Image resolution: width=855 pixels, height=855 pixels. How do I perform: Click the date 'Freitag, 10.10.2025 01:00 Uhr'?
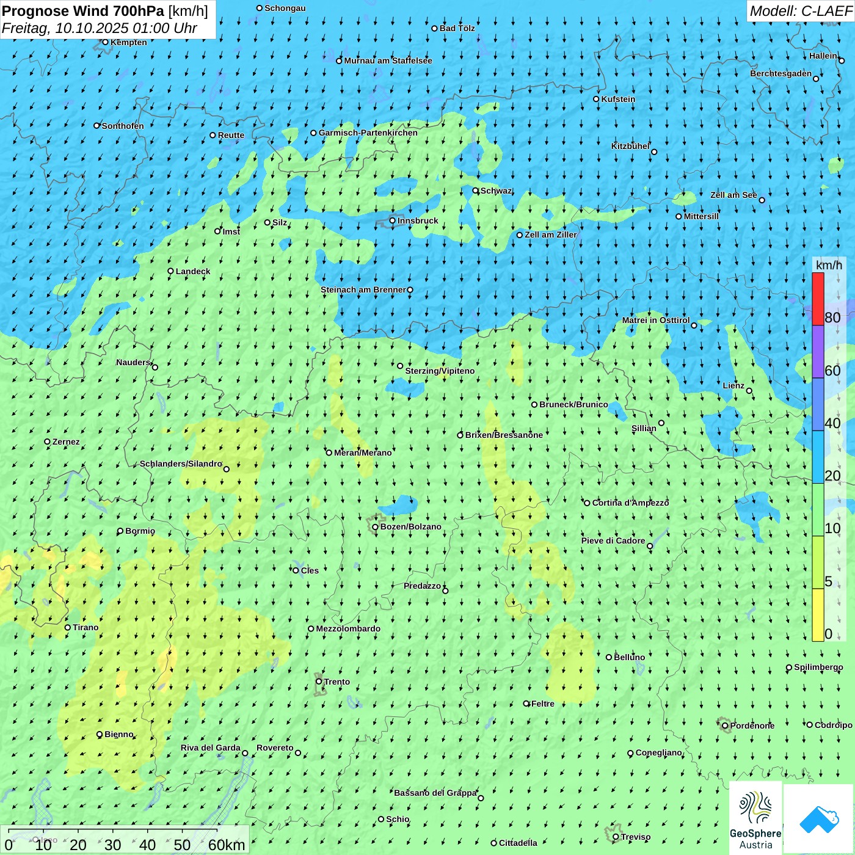tap(100, 28)
